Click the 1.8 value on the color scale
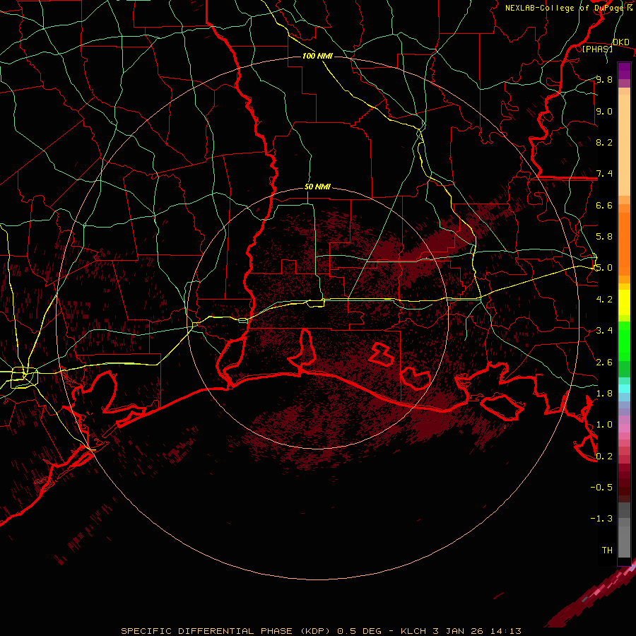The image size is (636, 636). tap(604, 394)
